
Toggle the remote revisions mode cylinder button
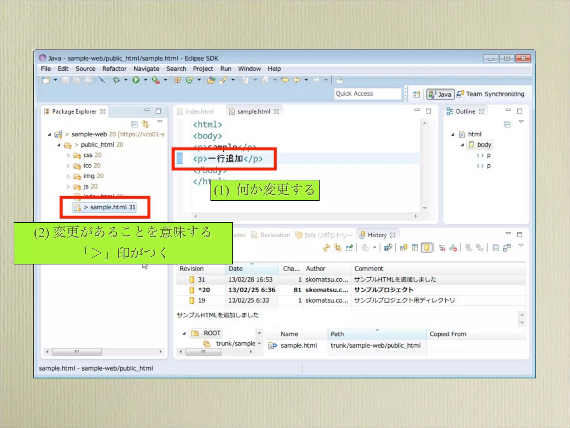427,247
